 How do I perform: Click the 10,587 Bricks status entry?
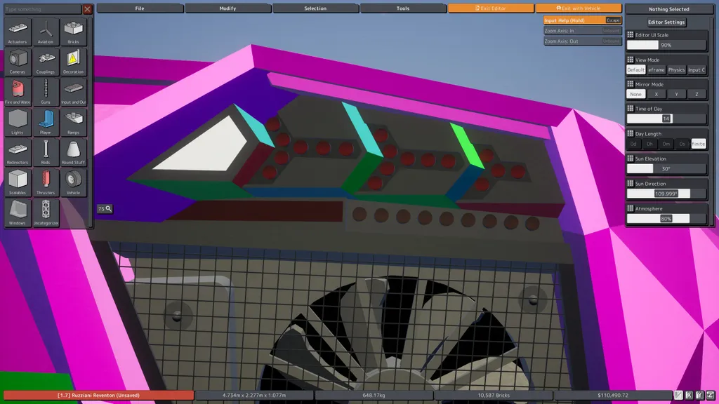tap(494, 395)
